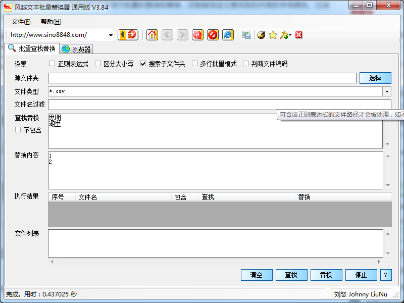Click the go/navigate button beside the URL box
404x303 pixels.
[x=128, y=35]
